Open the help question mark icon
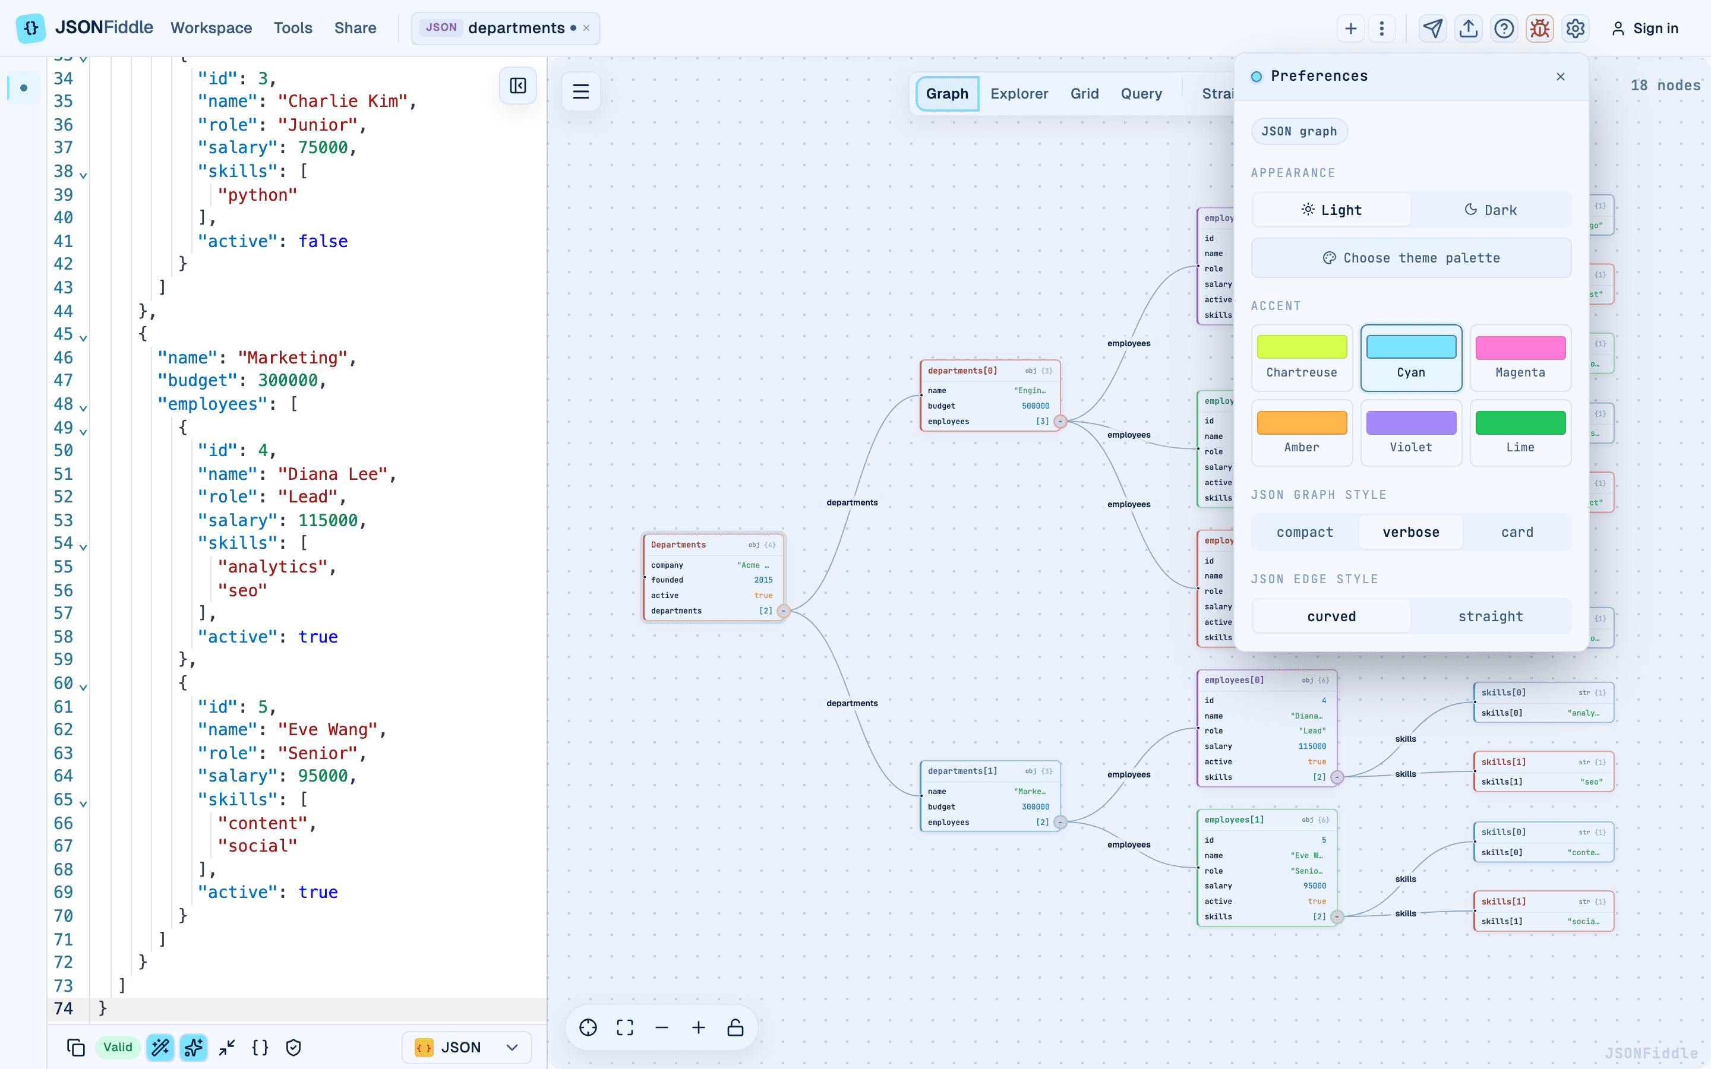 tap(1504, 29)
